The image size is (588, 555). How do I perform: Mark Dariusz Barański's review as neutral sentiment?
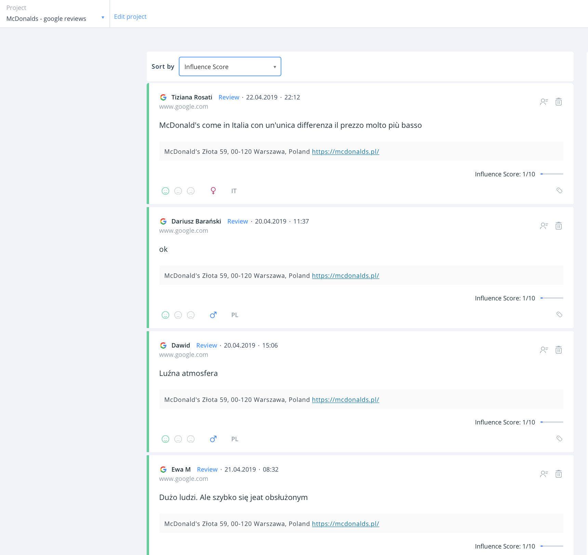click(178, 315)
